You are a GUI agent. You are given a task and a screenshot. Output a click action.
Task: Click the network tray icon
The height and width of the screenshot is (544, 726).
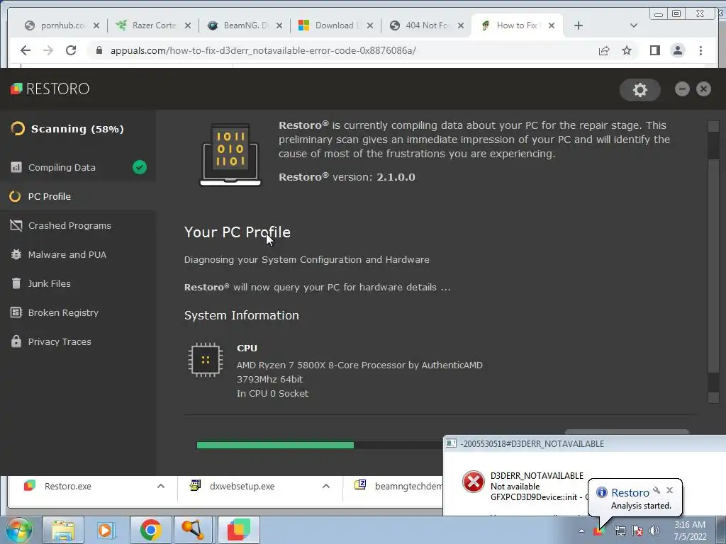tap(620, 531)
